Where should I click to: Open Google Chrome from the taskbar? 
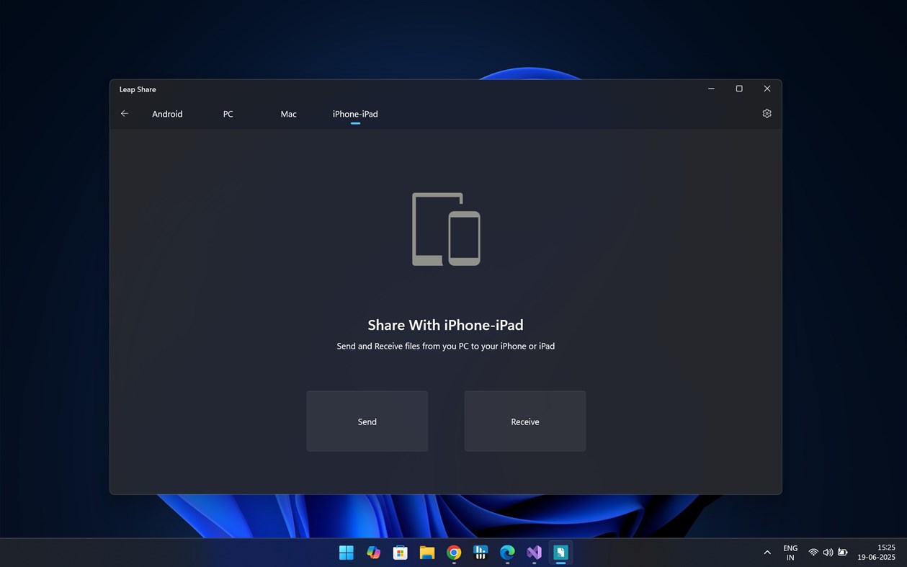(453, 553)
